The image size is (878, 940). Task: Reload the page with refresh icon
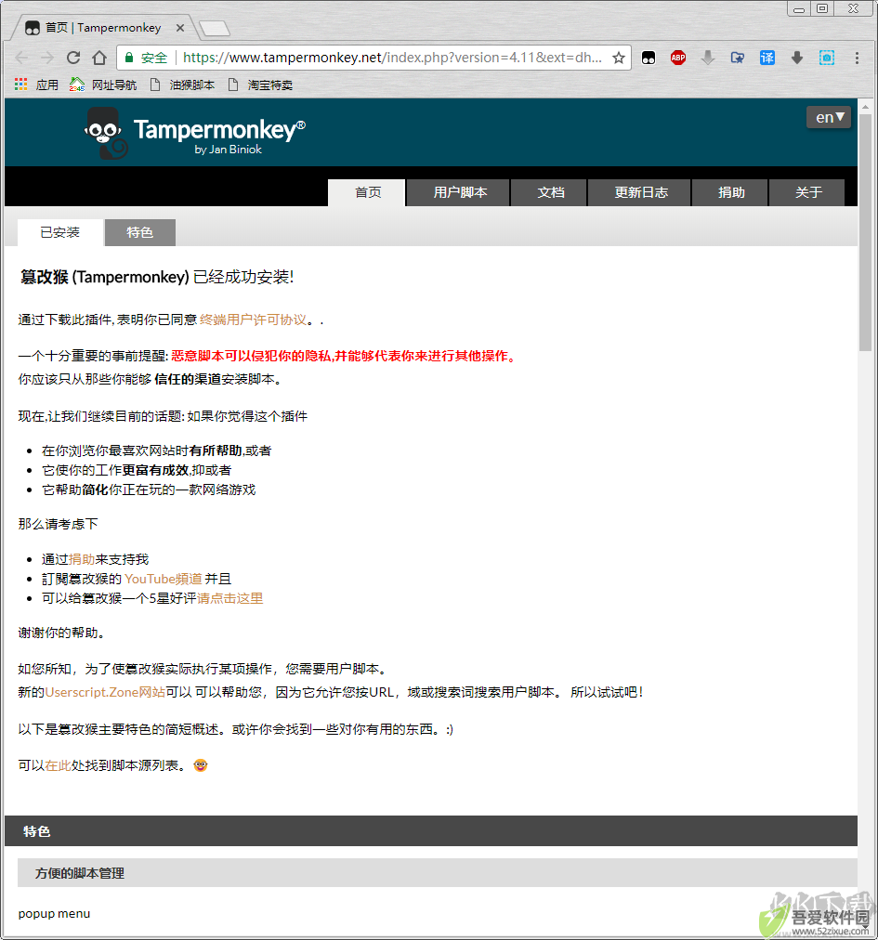pyautogui.click(x=73, y=58)
